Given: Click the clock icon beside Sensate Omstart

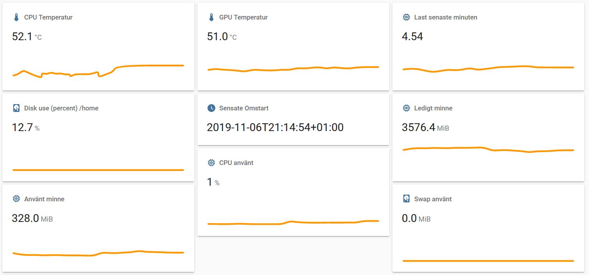Looking at the screenshot, I should 211,108.
